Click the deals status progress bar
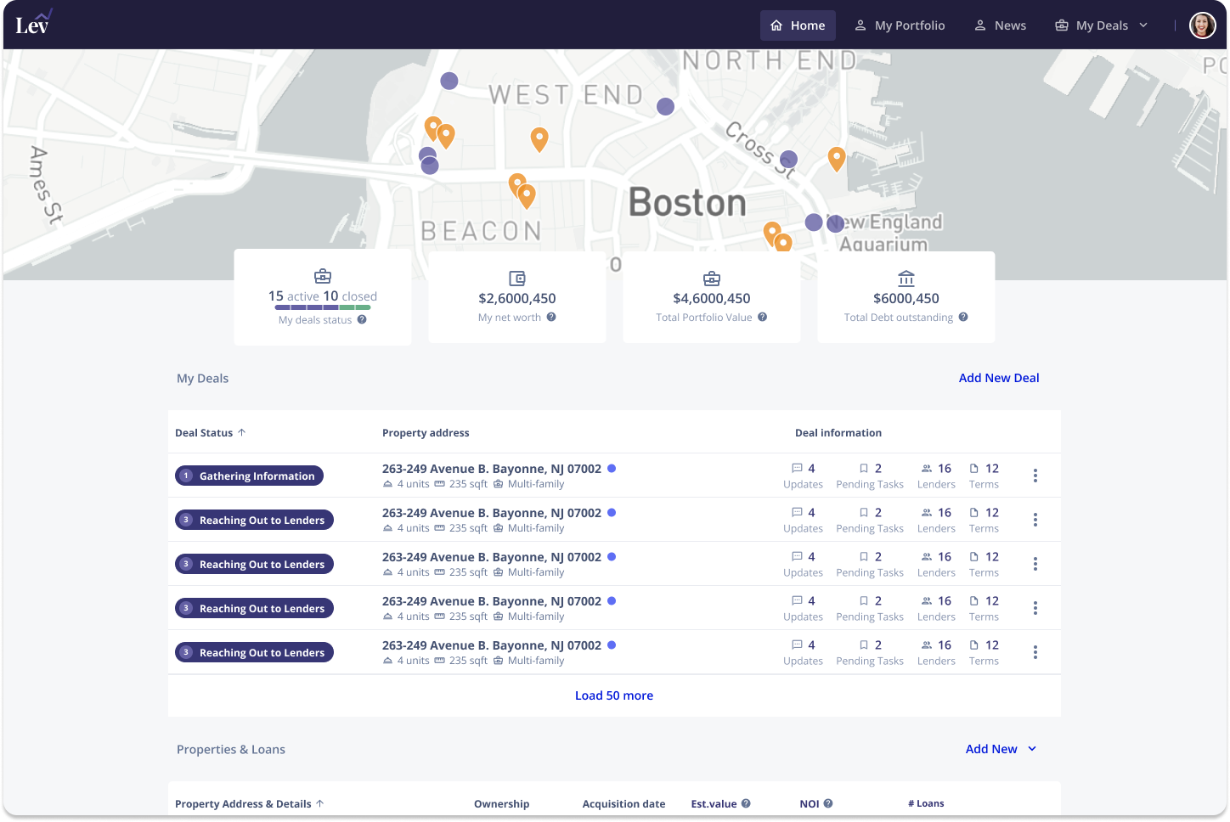The height and width of the screenshot is (822, 1230). (x=323, y=307)
